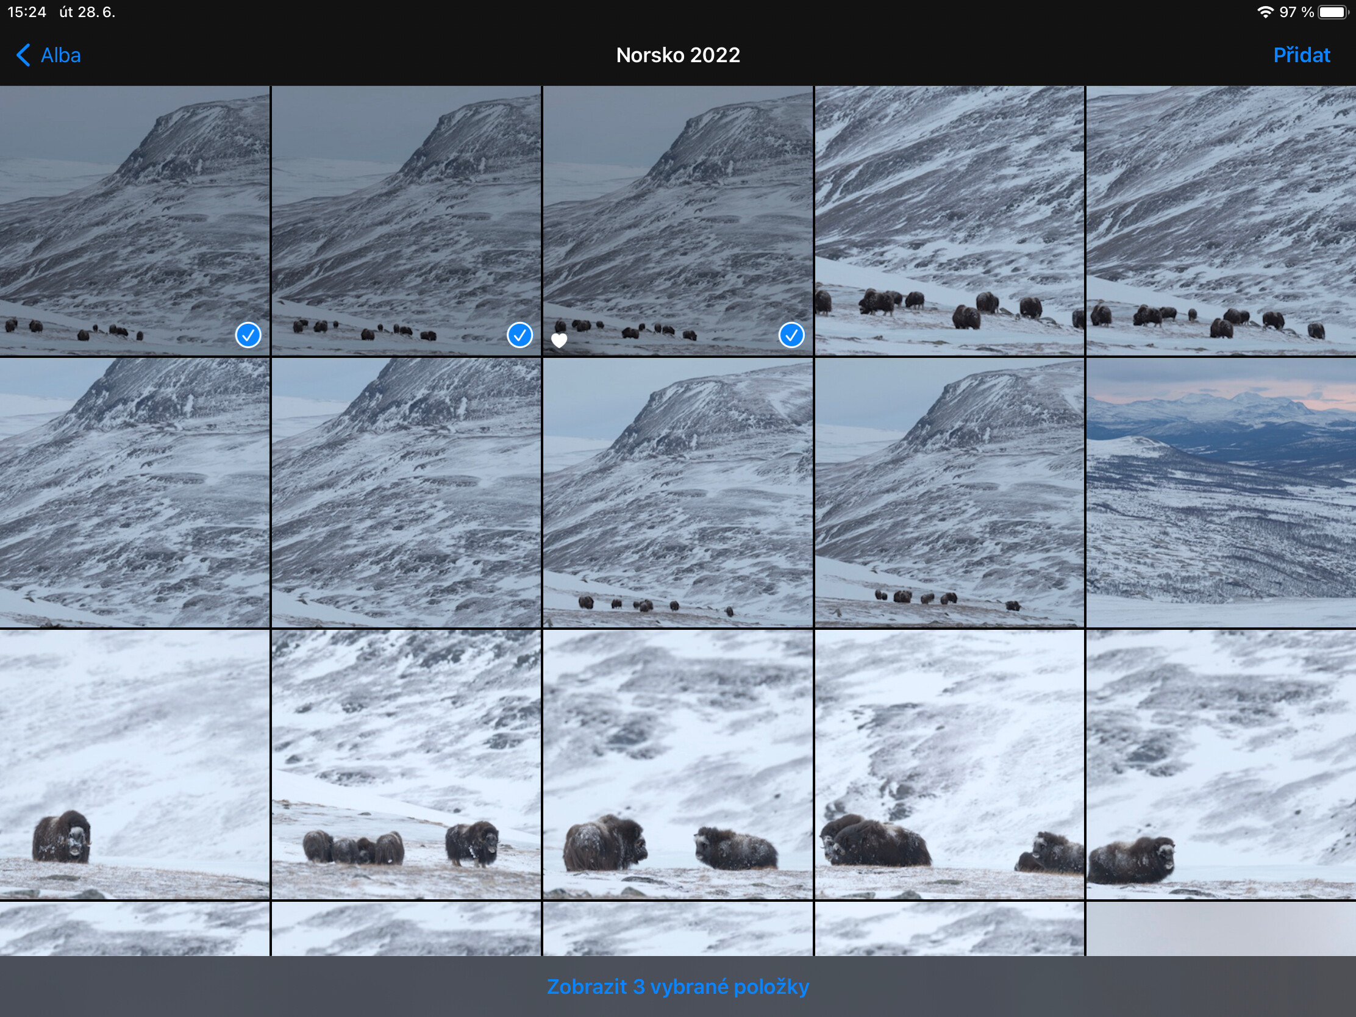
Task: Tap the Přidat button
Action: [1301, 55]
